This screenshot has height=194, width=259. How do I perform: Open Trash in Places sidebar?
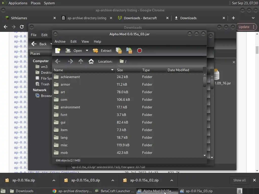[x=43, y=84]
